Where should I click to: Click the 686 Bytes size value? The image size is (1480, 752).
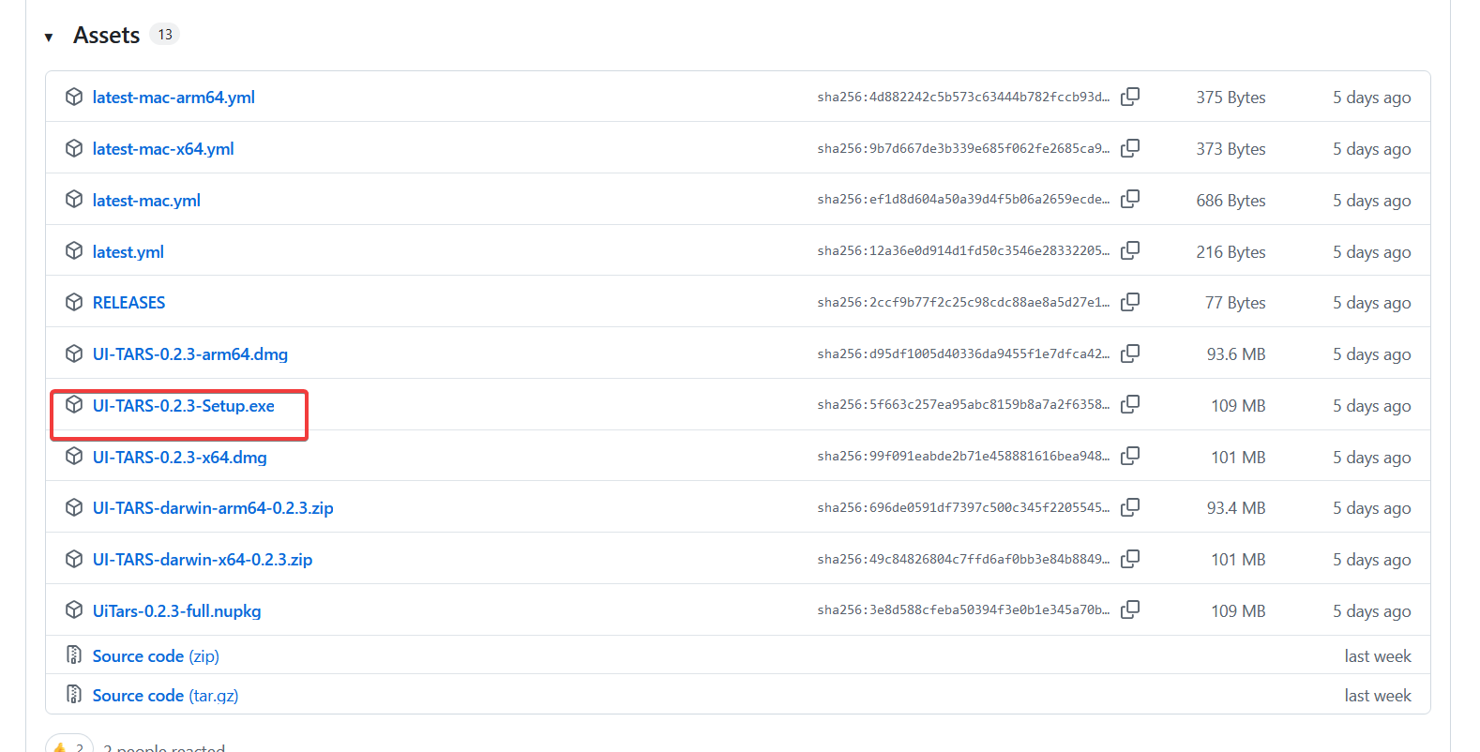click(1231, 201)
